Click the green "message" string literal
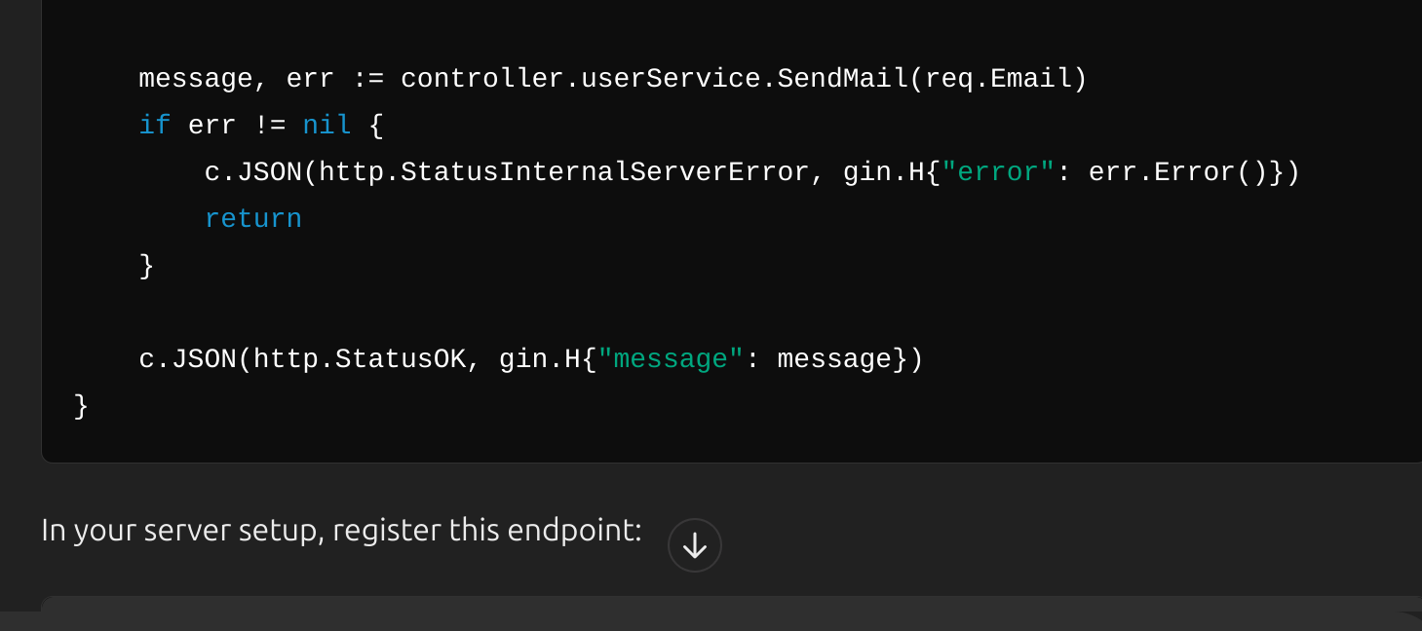 [x=671, y=359]
